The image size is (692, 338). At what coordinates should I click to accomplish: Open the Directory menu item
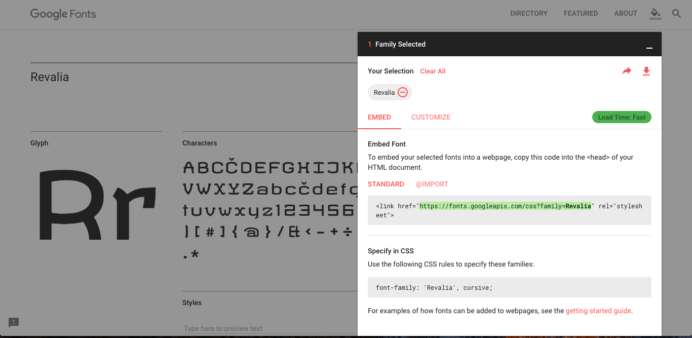(x=529, y=14)
